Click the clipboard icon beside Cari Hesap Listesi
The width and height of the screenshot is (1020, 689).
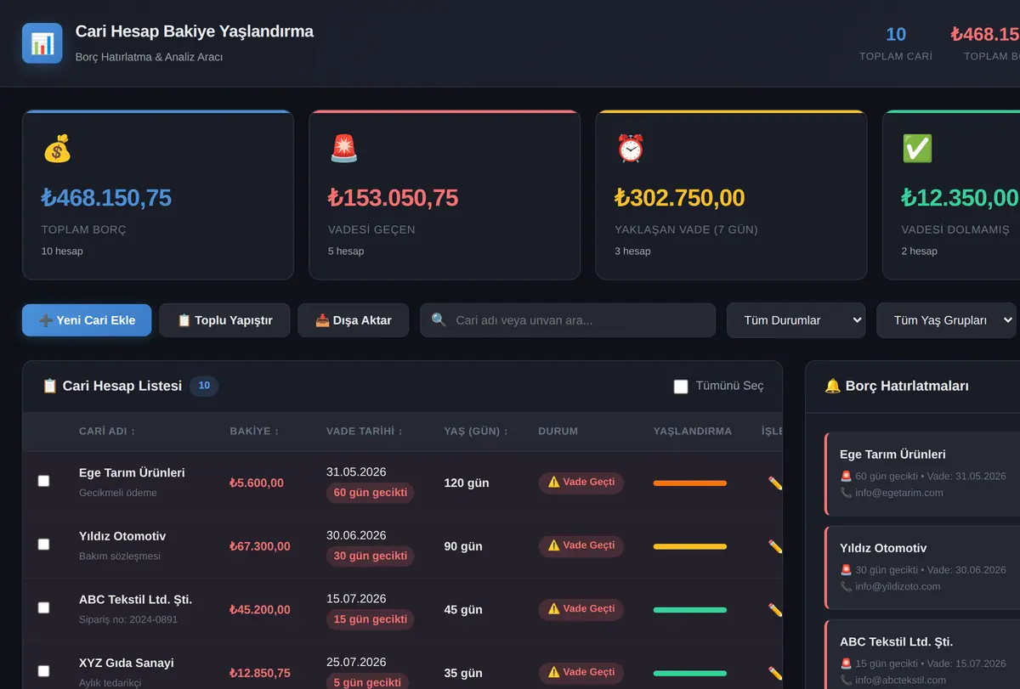[x=50, y=386]
